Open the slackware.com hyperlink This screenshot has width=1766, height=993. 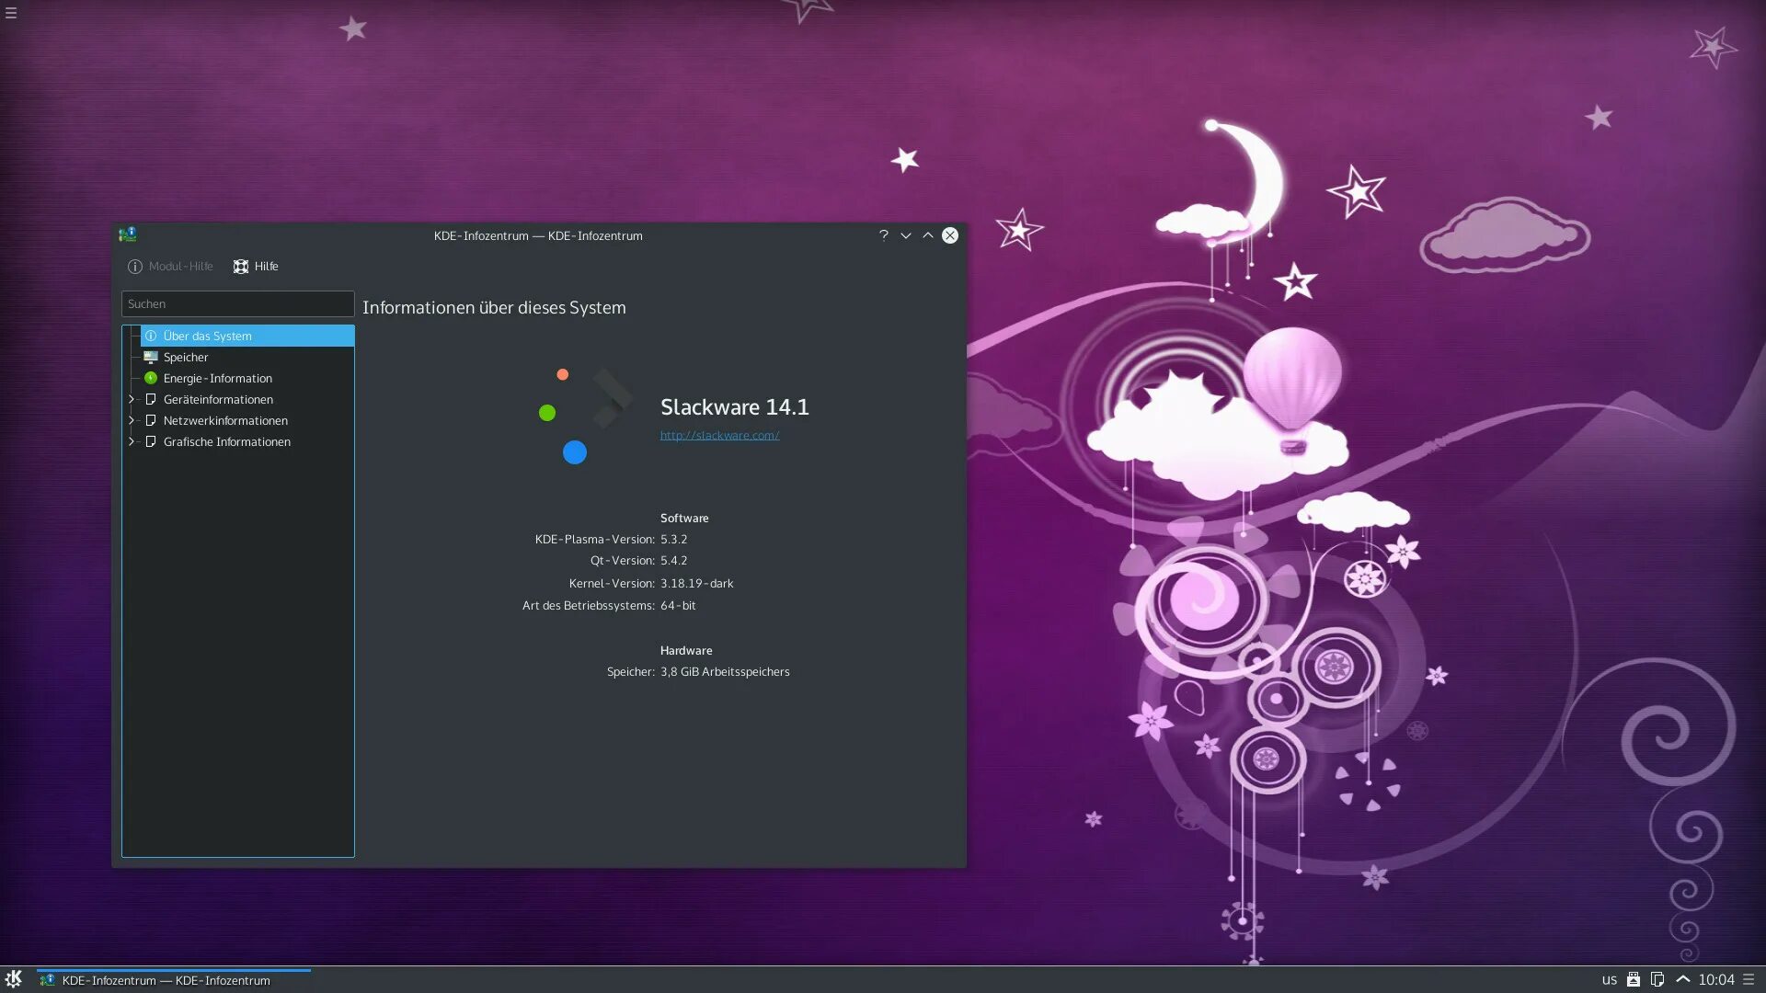(x=719, y=436)
